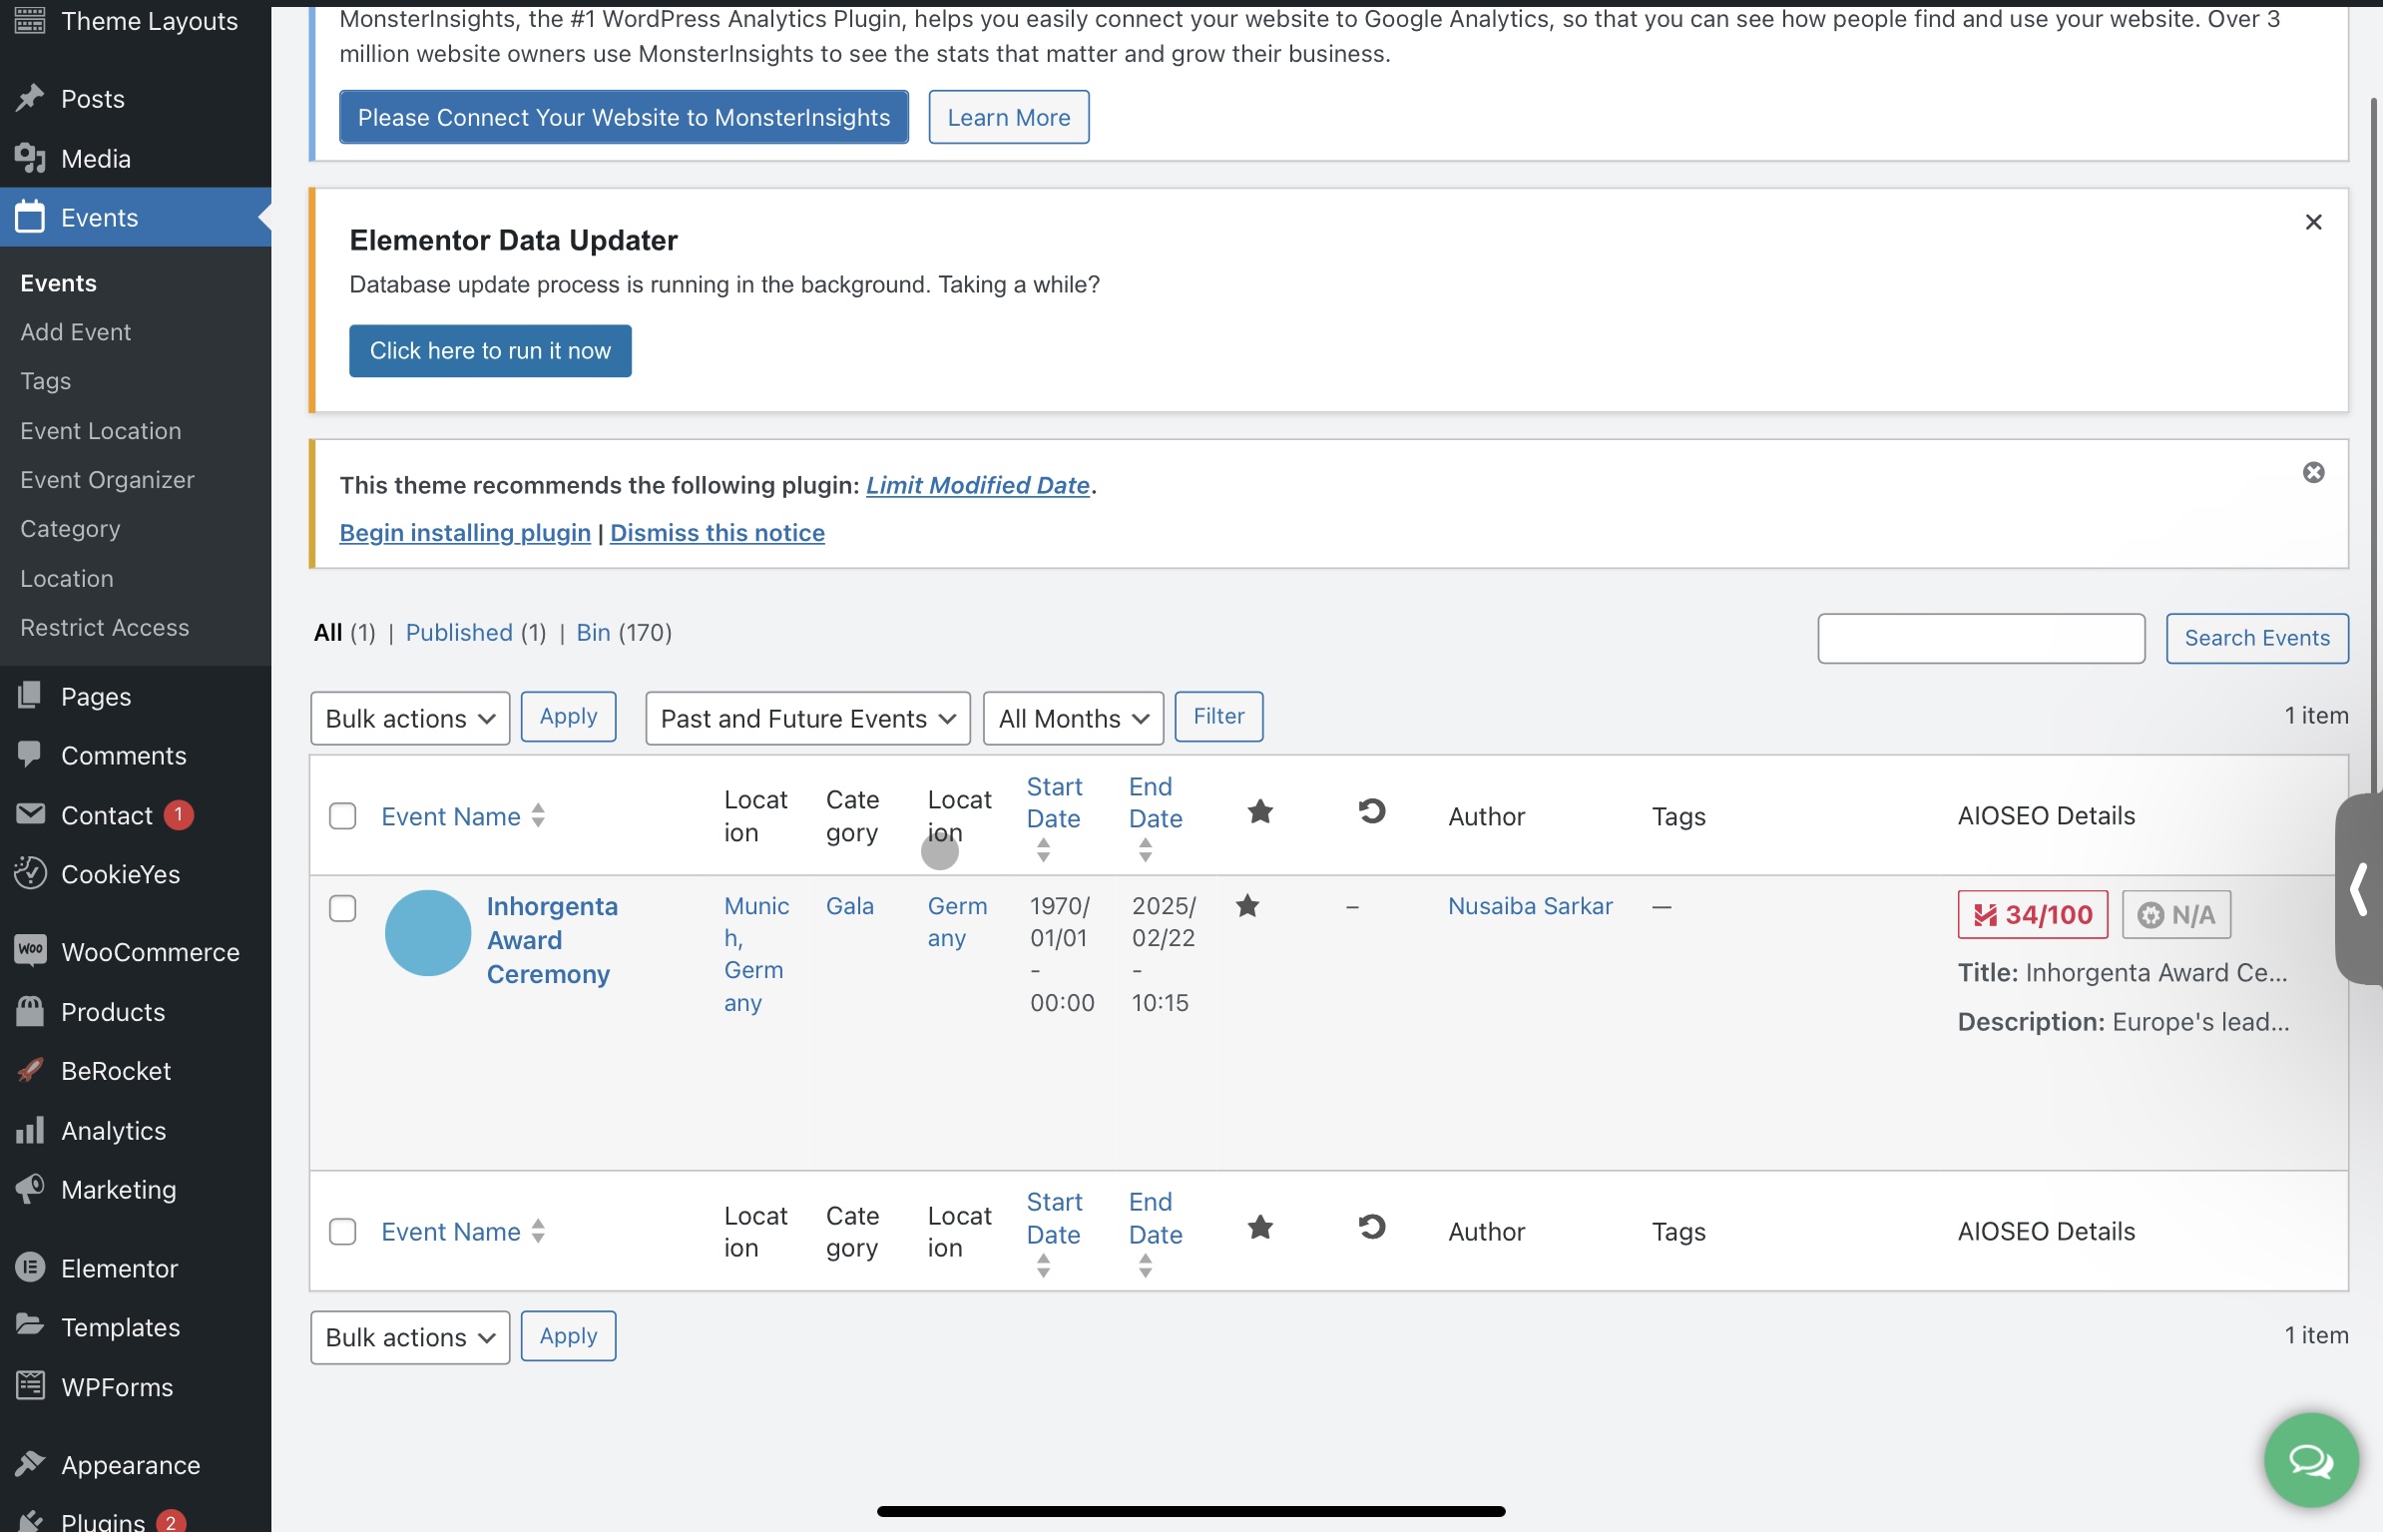Open the green chat support bubble
The height and width of the screenshot is (1532, 2383).
click(x=2311, y=1460)
